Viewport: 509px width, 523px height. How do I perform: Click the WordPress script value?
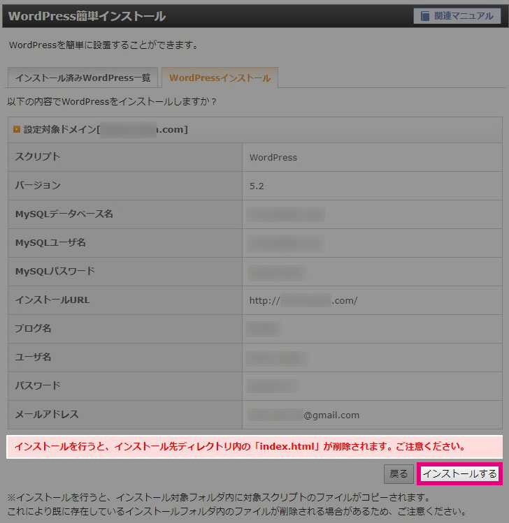tap(273, 157)
